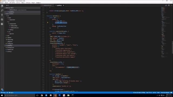Collapse the Open Editors section
Image resolution: width=173 pixels, height=97 pixels.
pos(22,8)
